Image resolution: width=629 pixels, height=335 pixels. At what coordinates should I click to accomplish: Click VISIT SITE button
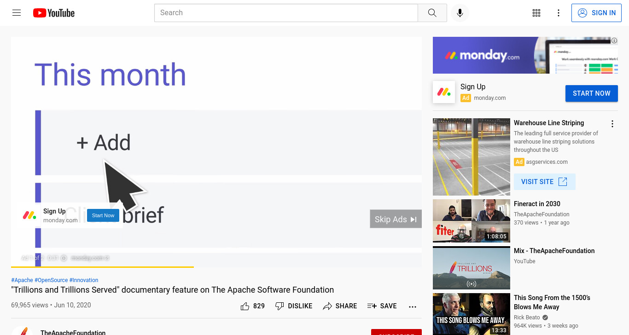coord(545,182)
